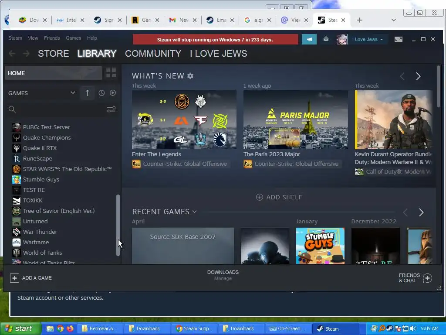Open browser tab list chevron
Screen dimensions: 446x335
tap(394, 20)
